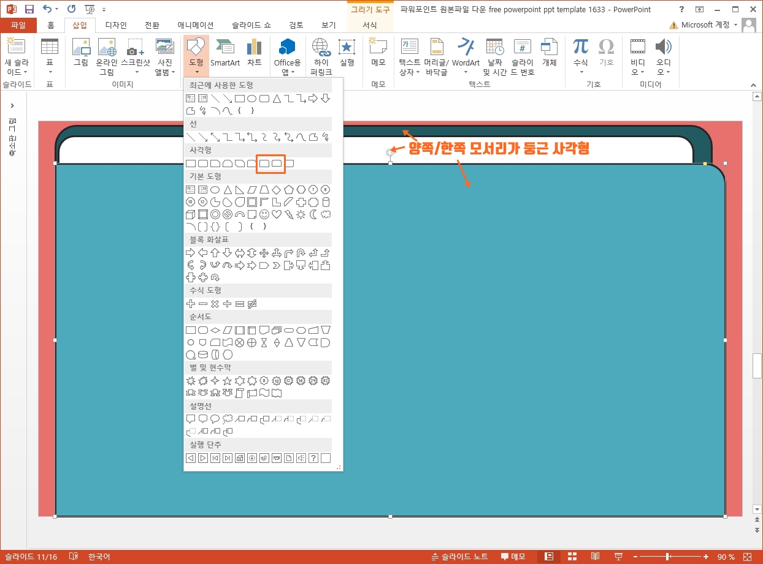Open 머리글/바닥글 header and footer
Image resolution: width=763 pixels, height=564 pixels.
437,56
